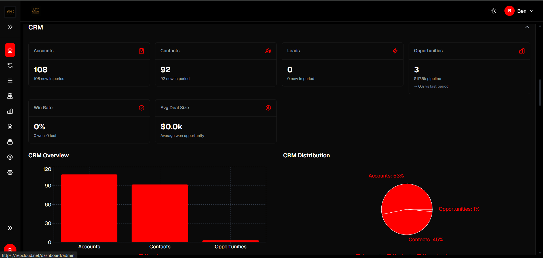The image size is (543, 258).
Task: Open the users group sidebar icon
Action: click(x=10, y=96)
